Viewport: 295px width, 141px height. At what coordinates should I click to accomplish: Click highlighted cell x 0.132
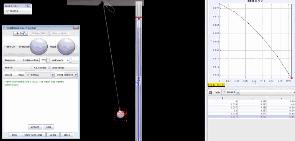[252, 116]
